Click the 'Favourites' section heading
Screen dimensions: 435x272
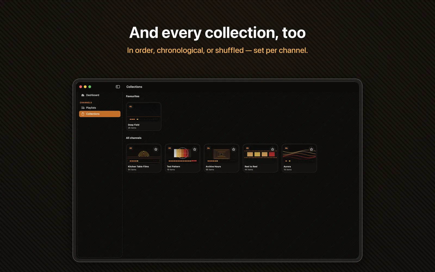[x=133, y=96]
